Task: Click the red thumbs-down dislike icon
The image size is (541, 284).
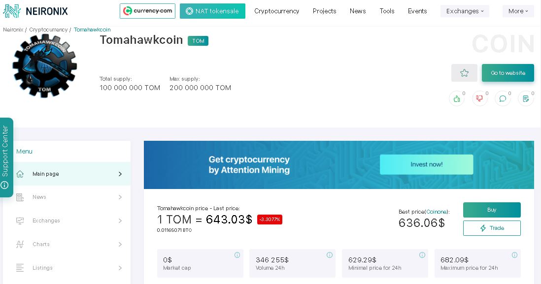Action: (479, 99)
